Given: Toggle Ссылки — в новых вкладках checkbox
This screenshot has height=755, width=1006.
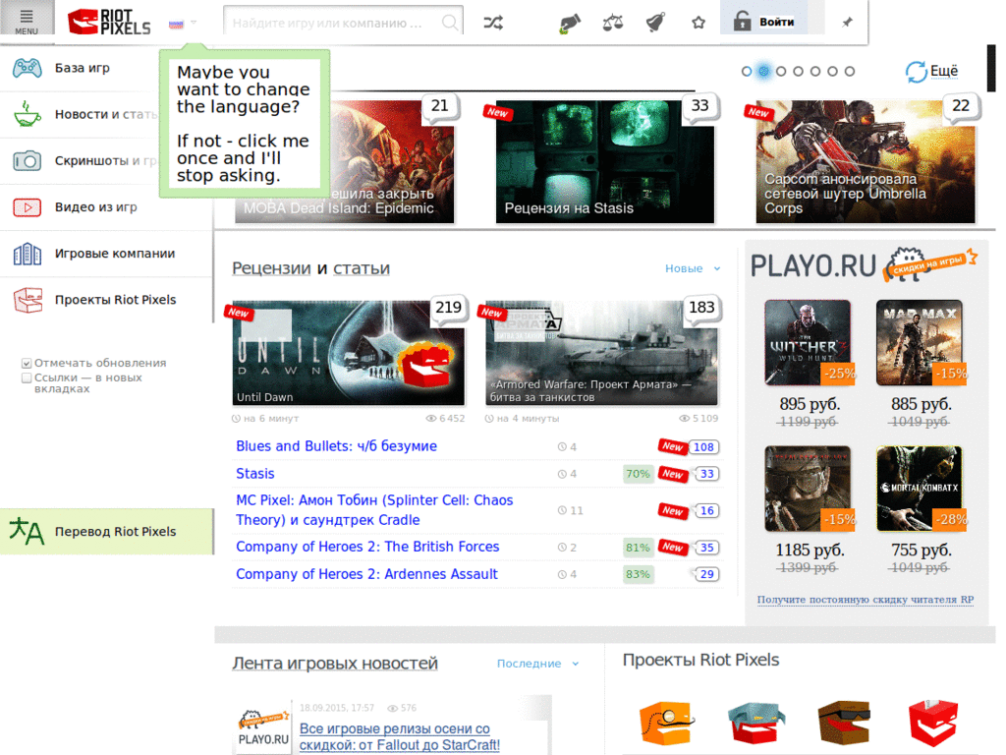Looking at the screenshot, I should point(27,377).
